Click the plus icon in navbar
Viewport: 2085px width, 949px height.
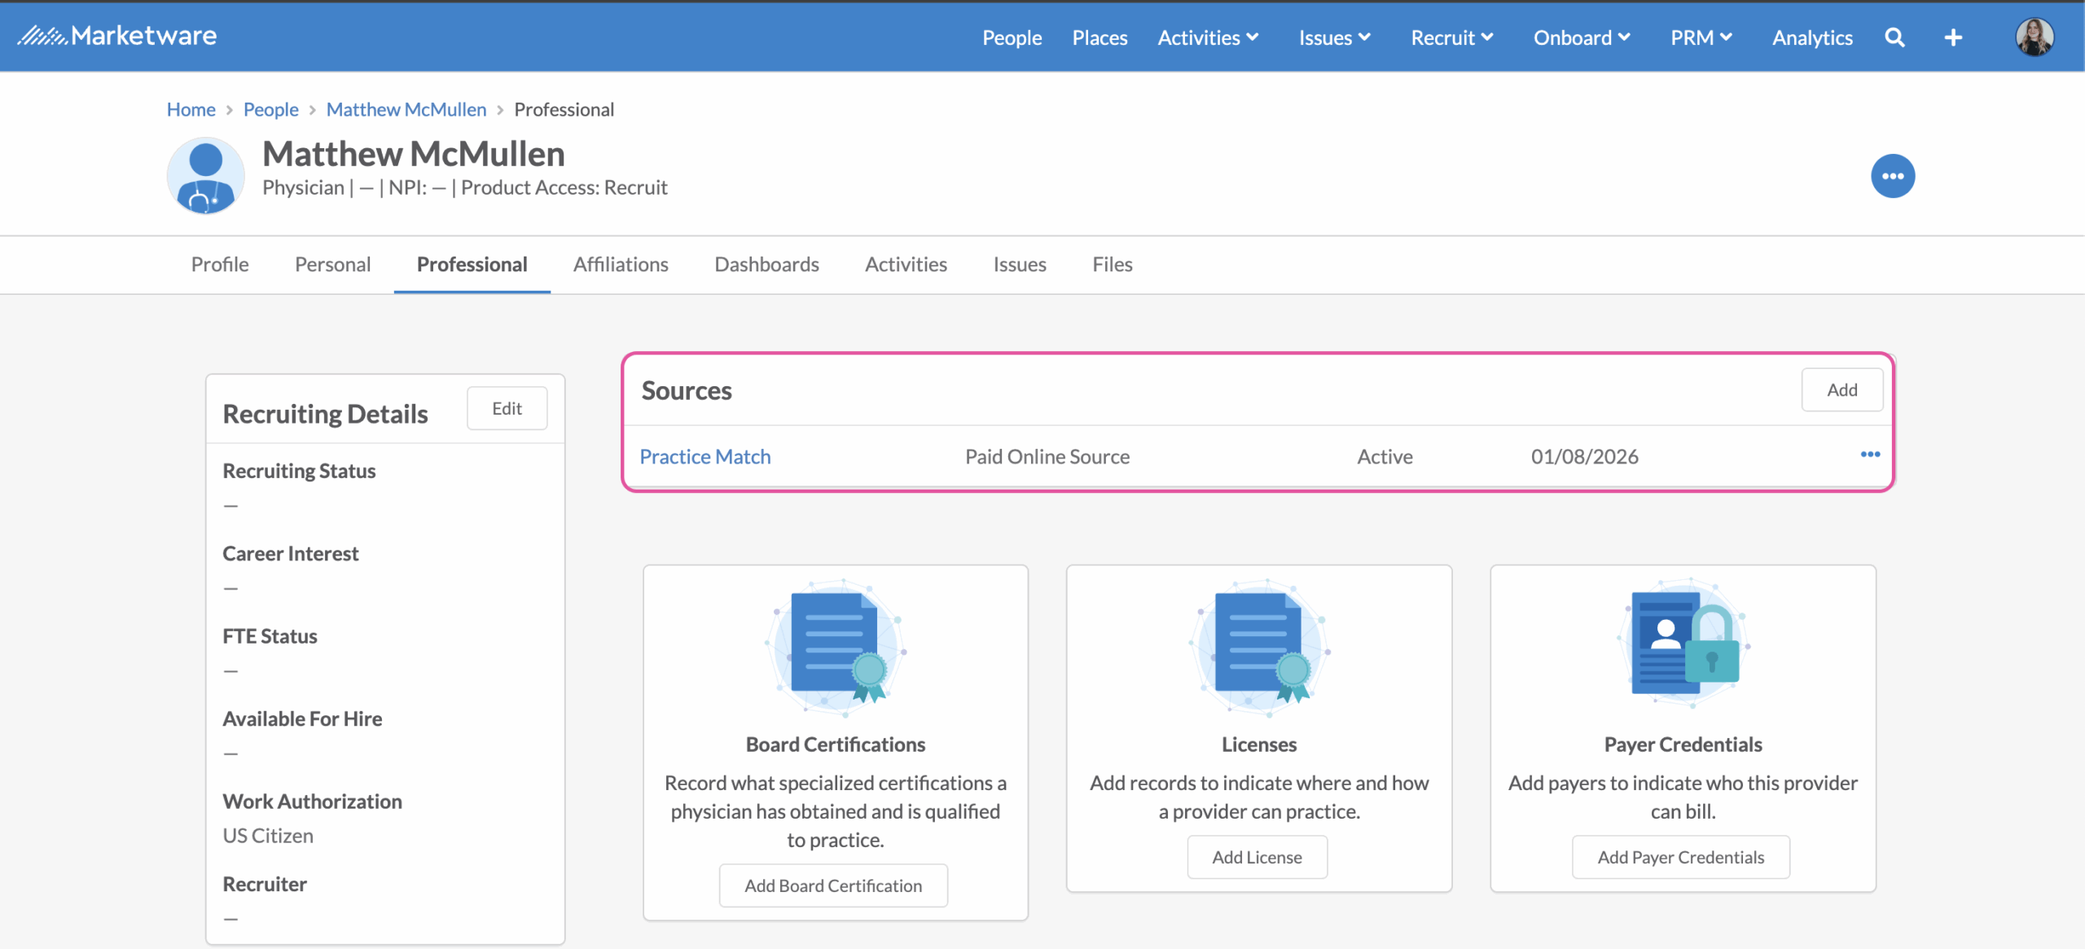tap(1953, 37)
